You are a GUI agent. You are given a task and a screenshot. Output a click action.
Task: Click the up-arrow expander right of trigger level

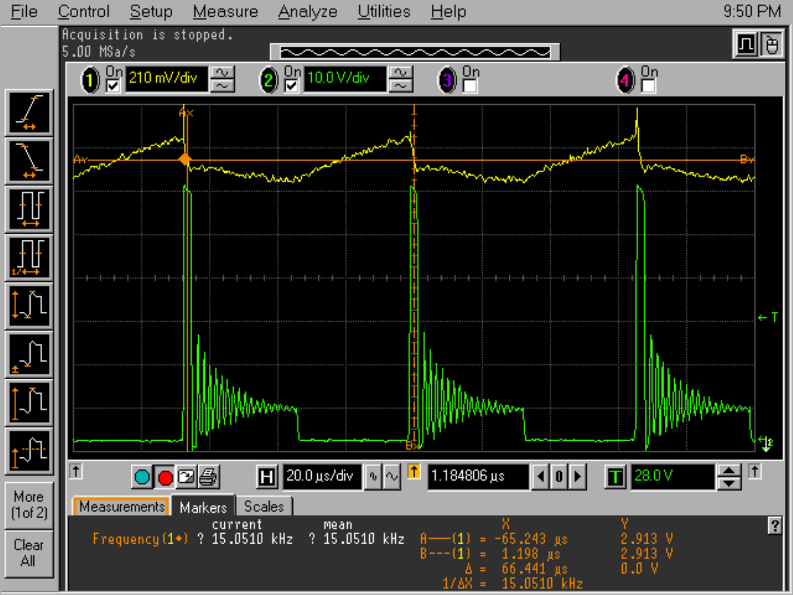click(x=754, y=471)
